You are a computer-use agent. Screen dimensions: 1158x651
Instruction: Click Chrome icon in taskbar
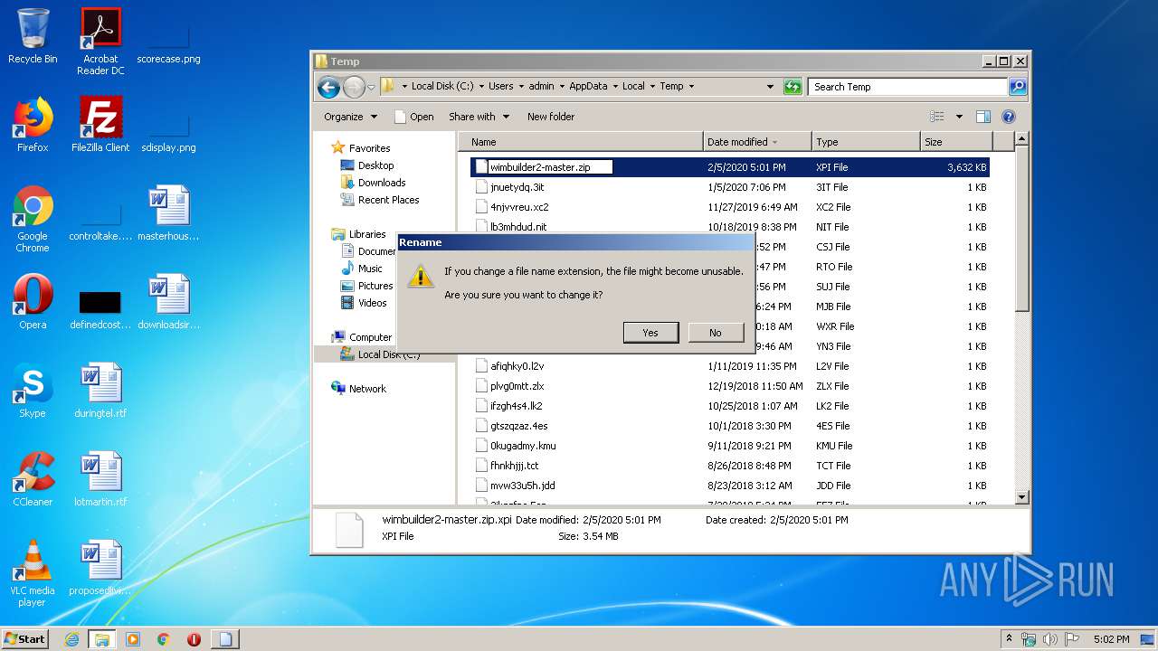163,639
